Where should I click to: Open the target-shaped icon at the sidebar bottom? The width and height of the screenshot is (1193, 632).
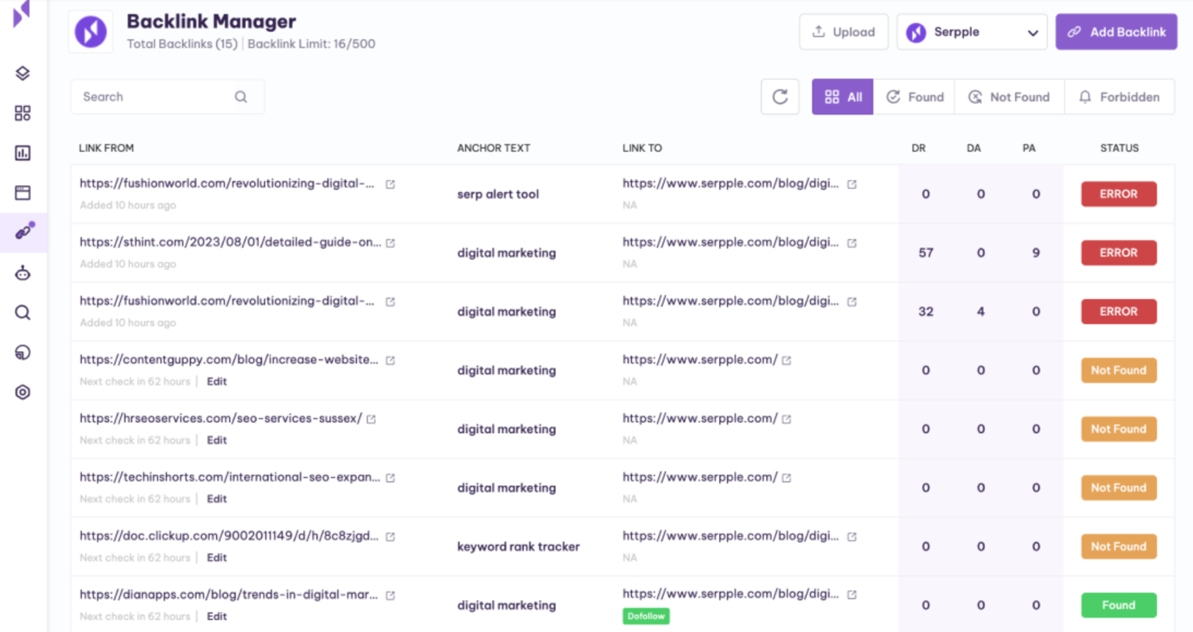pyautogui.click(x=23, y=392)
